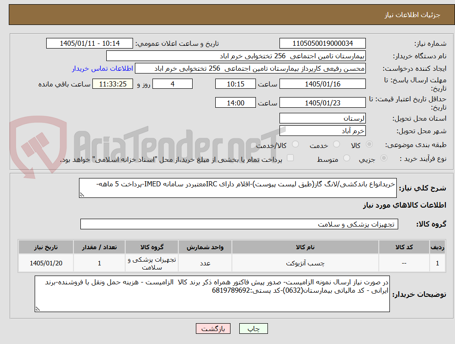The image size is (455, 344).
Task: Click the گروه کالا field
Action: (239, 224)
